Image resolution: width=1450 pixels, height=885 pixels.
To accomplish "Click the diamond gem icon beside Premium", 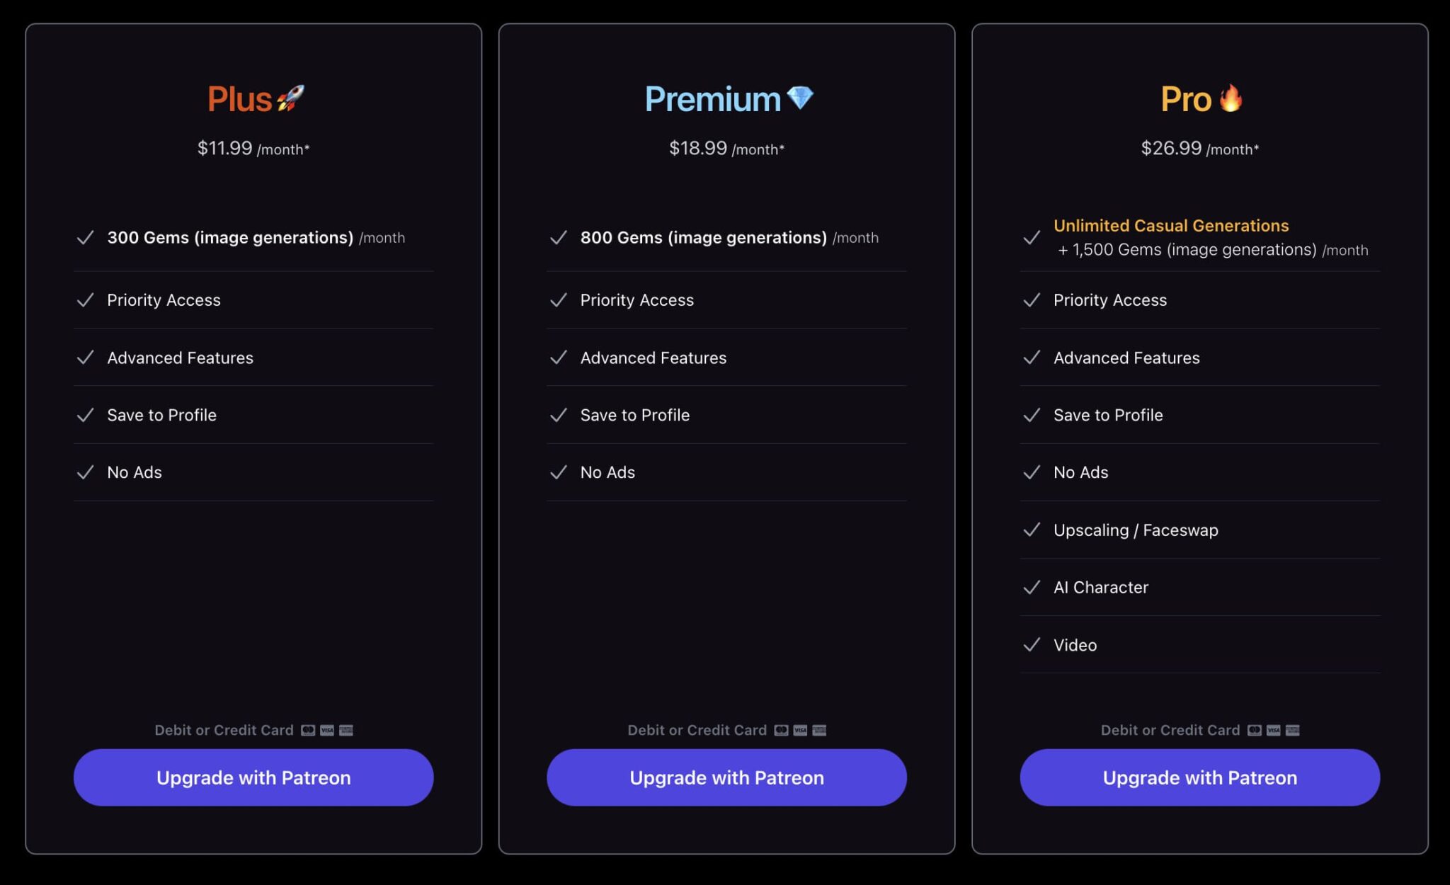I will point(800,98).
